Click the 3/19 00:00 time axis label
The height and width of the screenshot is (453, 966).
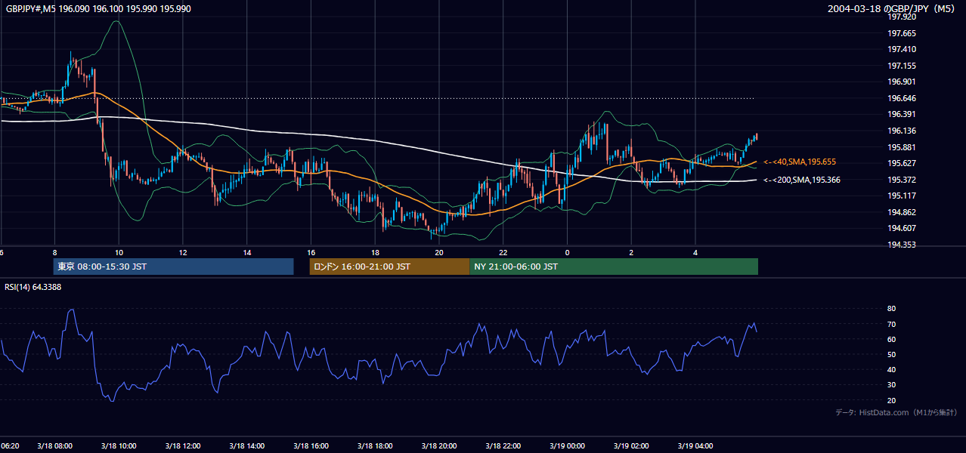568,446
